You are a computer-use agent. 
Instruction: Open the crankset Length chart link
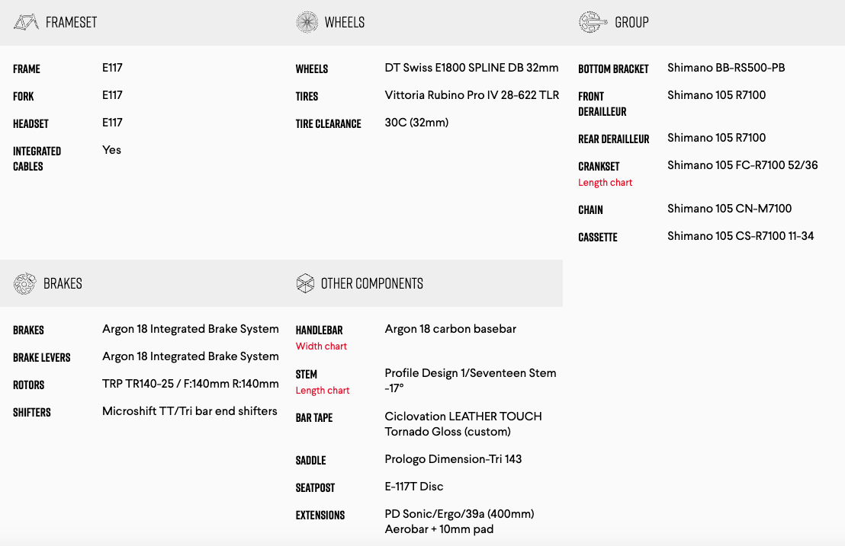tap(605, 183)
